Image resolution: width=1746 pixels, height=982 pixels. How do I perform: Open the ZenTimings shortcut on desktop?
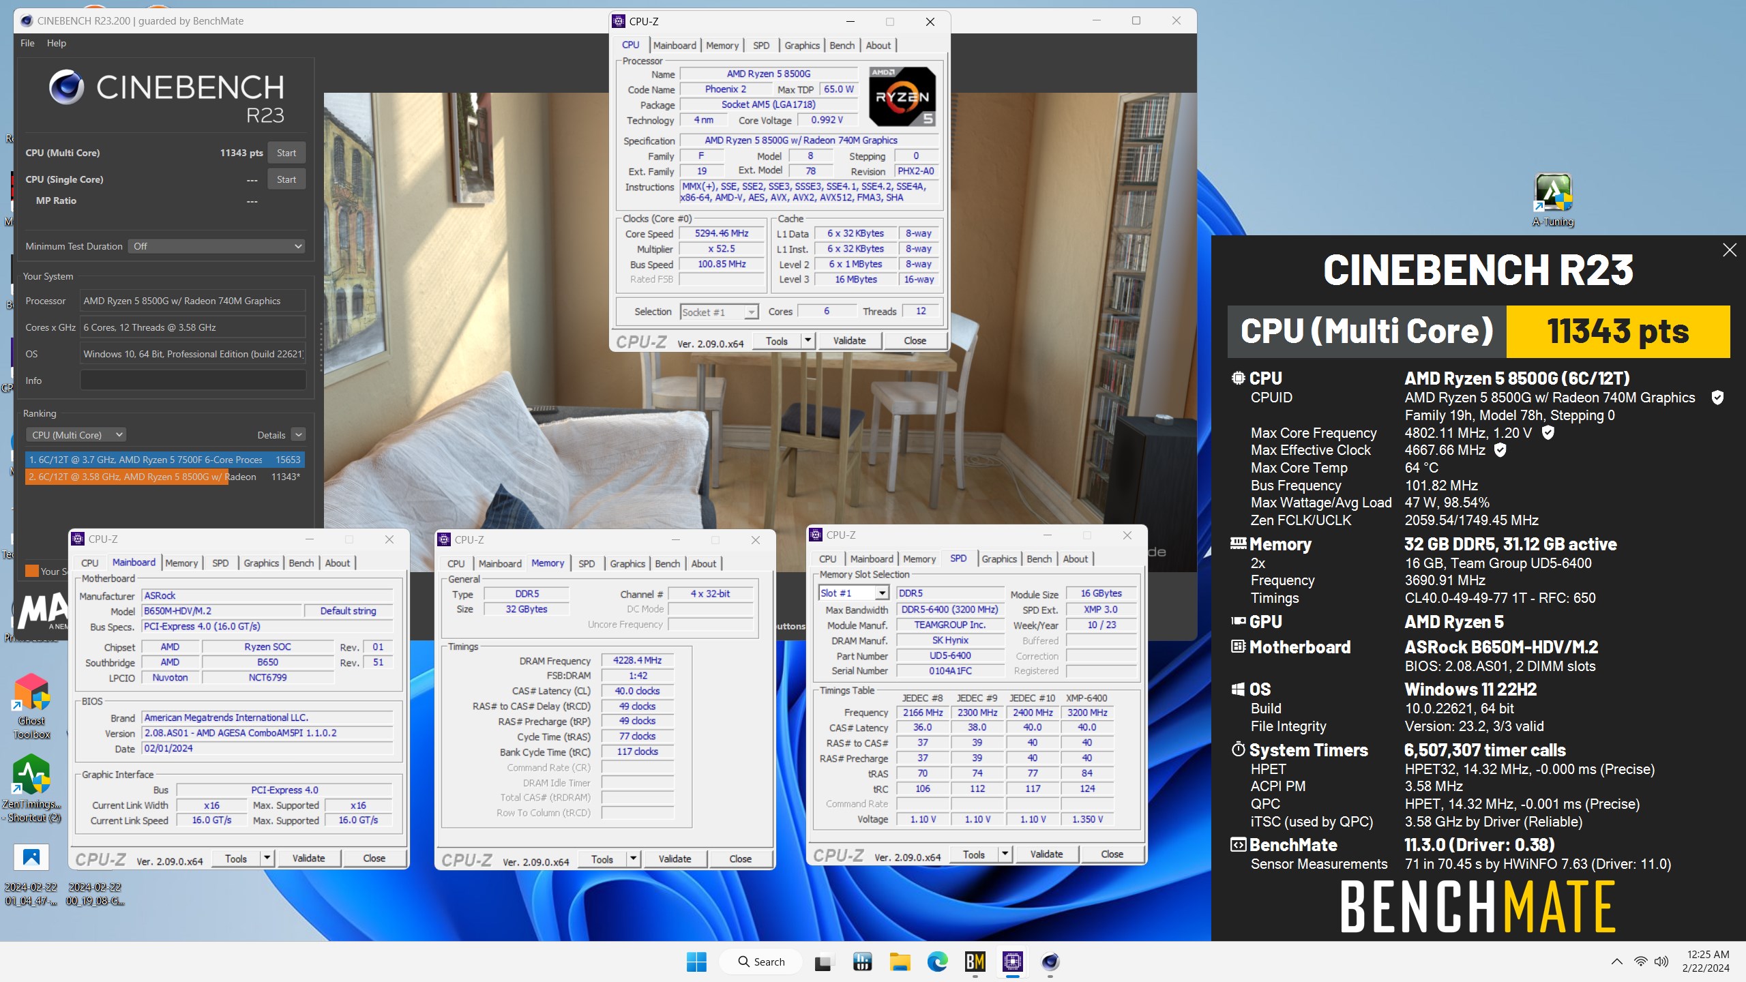coord(31,789)
